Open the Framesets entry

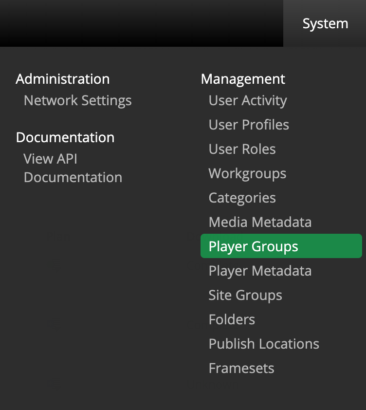pos(241,368)
